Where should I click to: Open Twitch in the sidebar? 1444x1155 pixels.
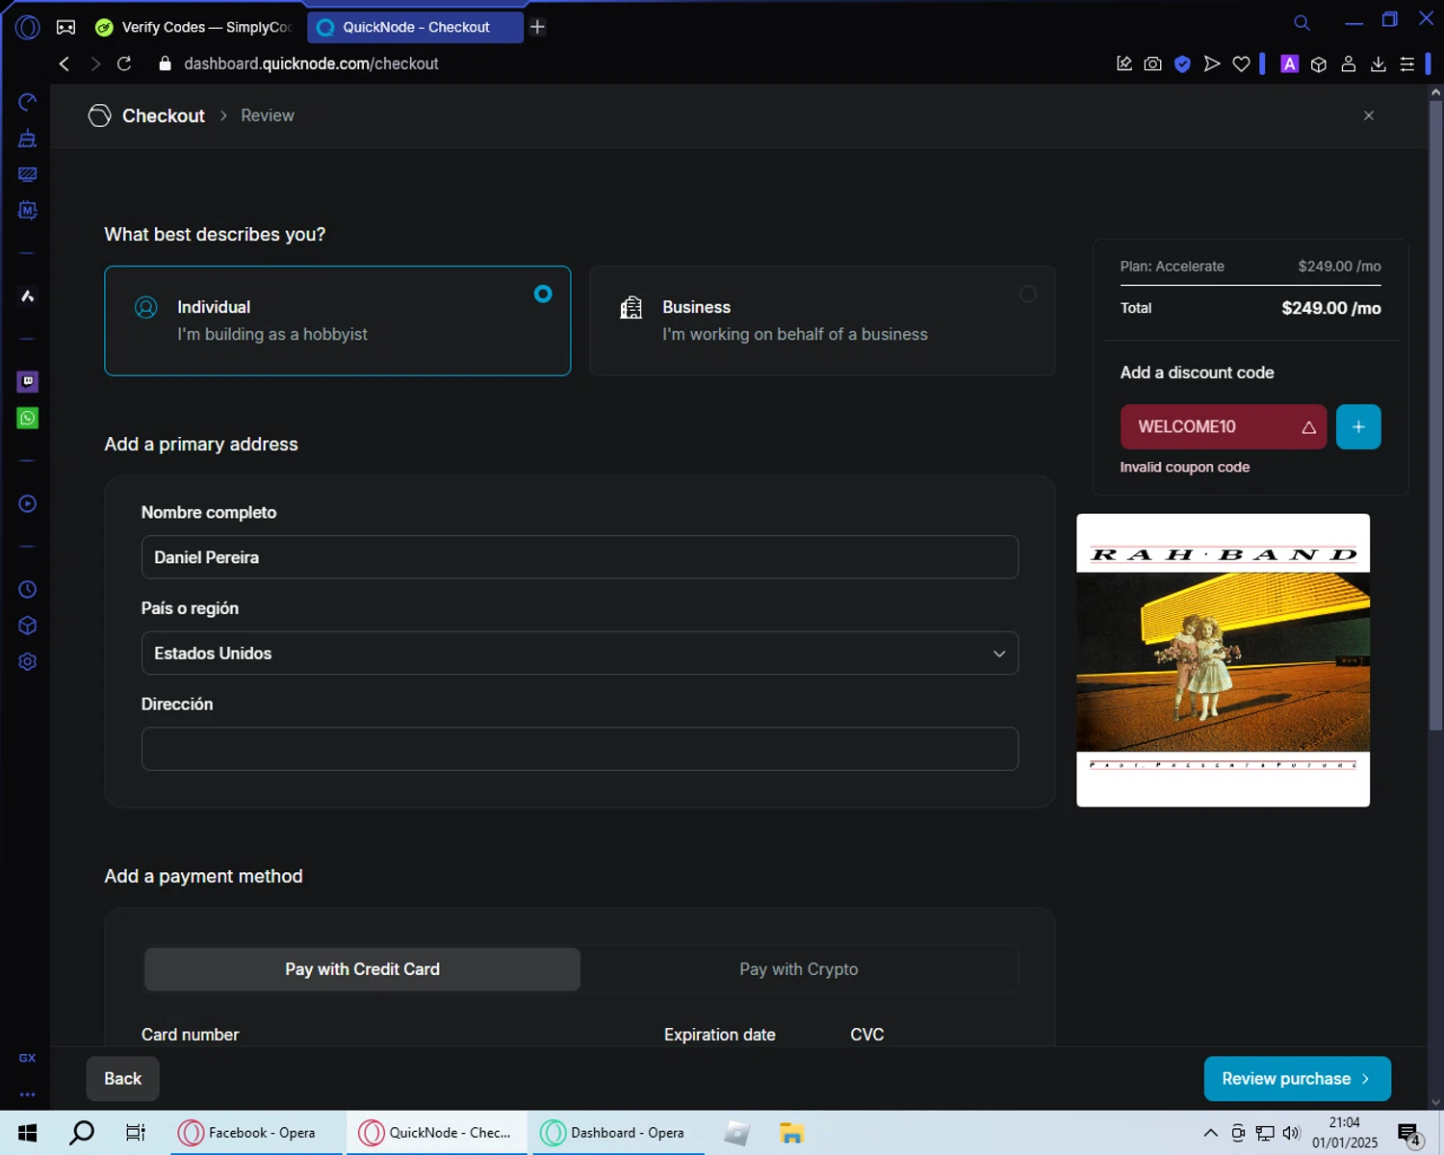[27, 381]
